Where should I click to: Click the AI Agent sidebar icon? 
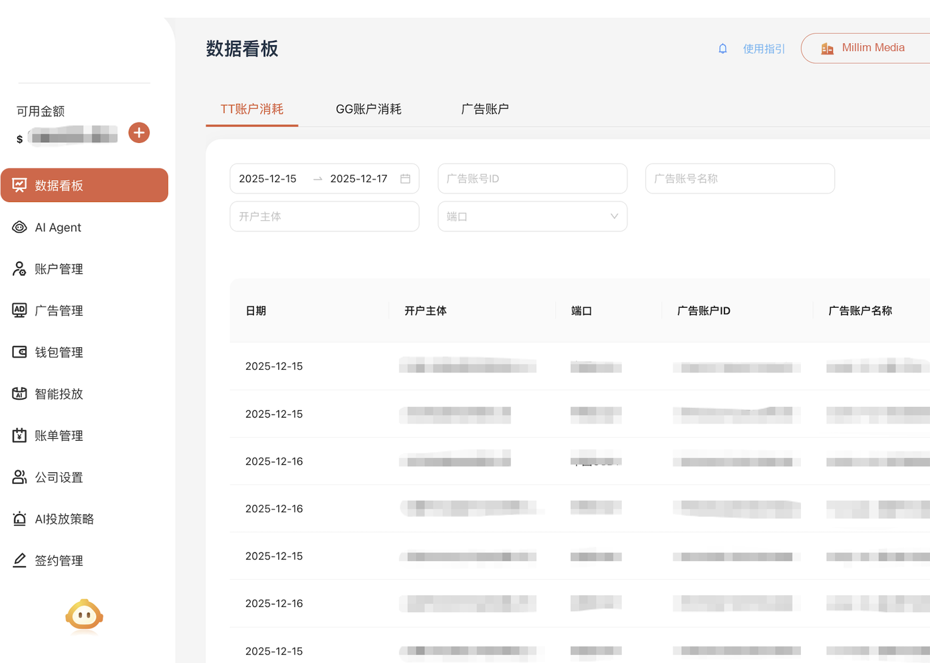click(19, 227)
